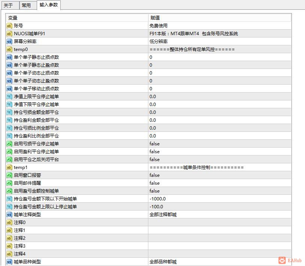This screenshot has width=305, height=266.
Task: Click the double icon beside 持仓盈利金额全部平仓
Action: 9,120
